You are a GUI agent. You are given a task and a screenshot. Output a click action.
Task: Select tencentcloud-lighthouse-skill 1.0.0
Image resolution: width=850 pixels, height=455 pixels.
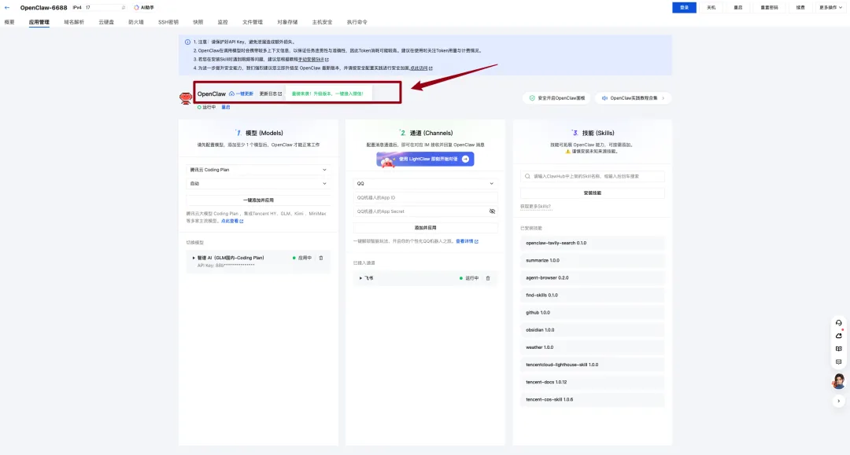point(593,365)
